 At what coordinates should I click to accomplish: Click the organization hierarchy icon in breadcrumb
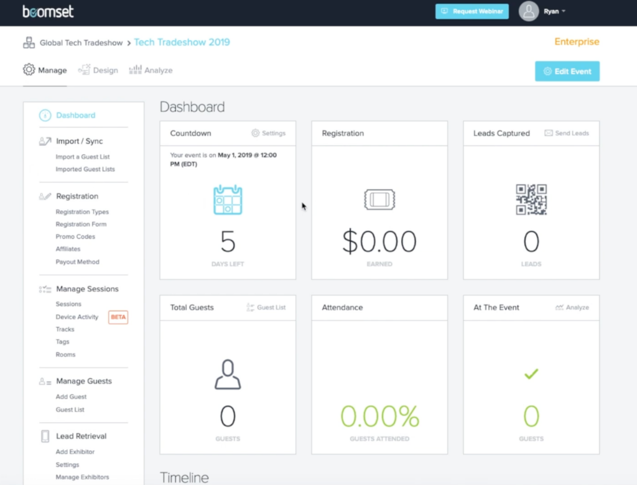click(29, 43)
